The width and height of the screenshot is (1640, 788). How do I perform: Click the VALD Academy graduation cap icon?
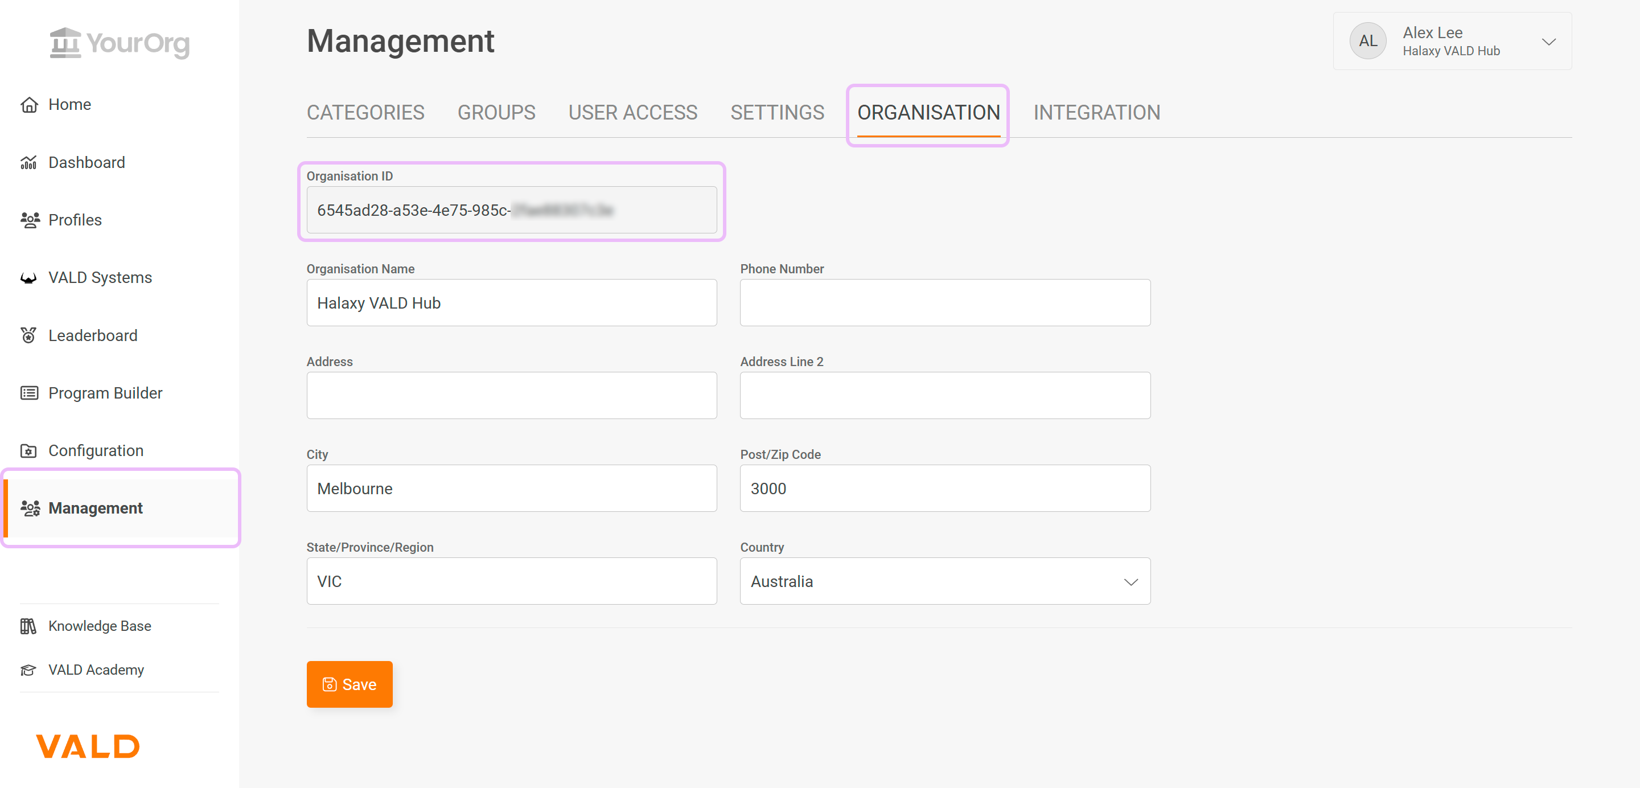(28, 670)
